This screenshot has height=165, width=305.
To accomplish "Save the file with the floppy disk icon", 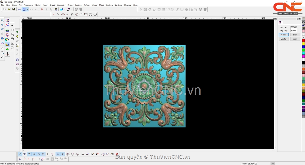I will (14, 9).
